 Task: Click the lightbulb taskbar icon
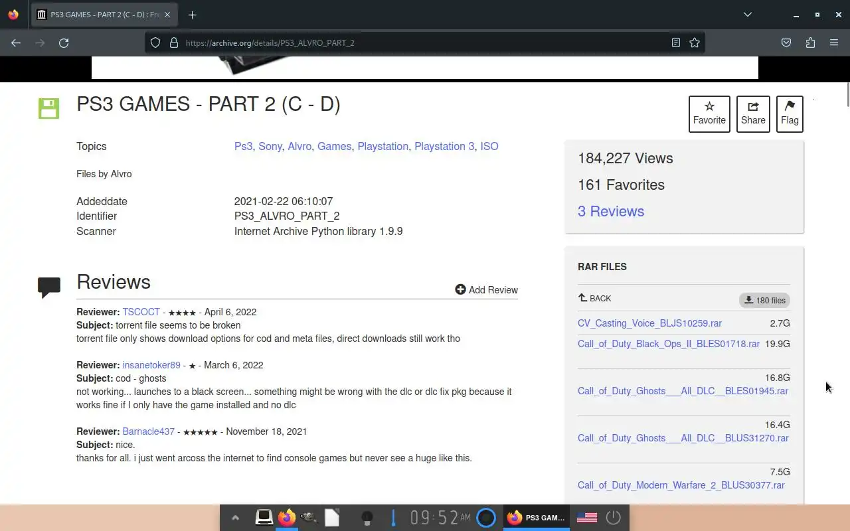[x=367, y=518]
